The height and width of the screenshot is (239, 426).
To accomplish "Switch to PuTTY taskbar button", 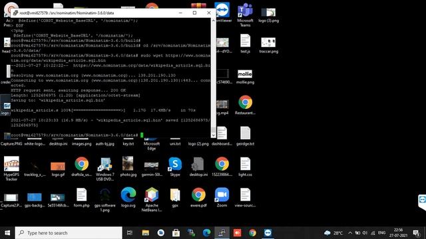I will (x=222, y=233).
